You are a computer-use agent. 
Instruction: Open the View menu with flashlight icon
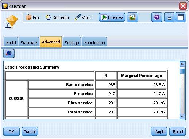click(x=83, y=18)
